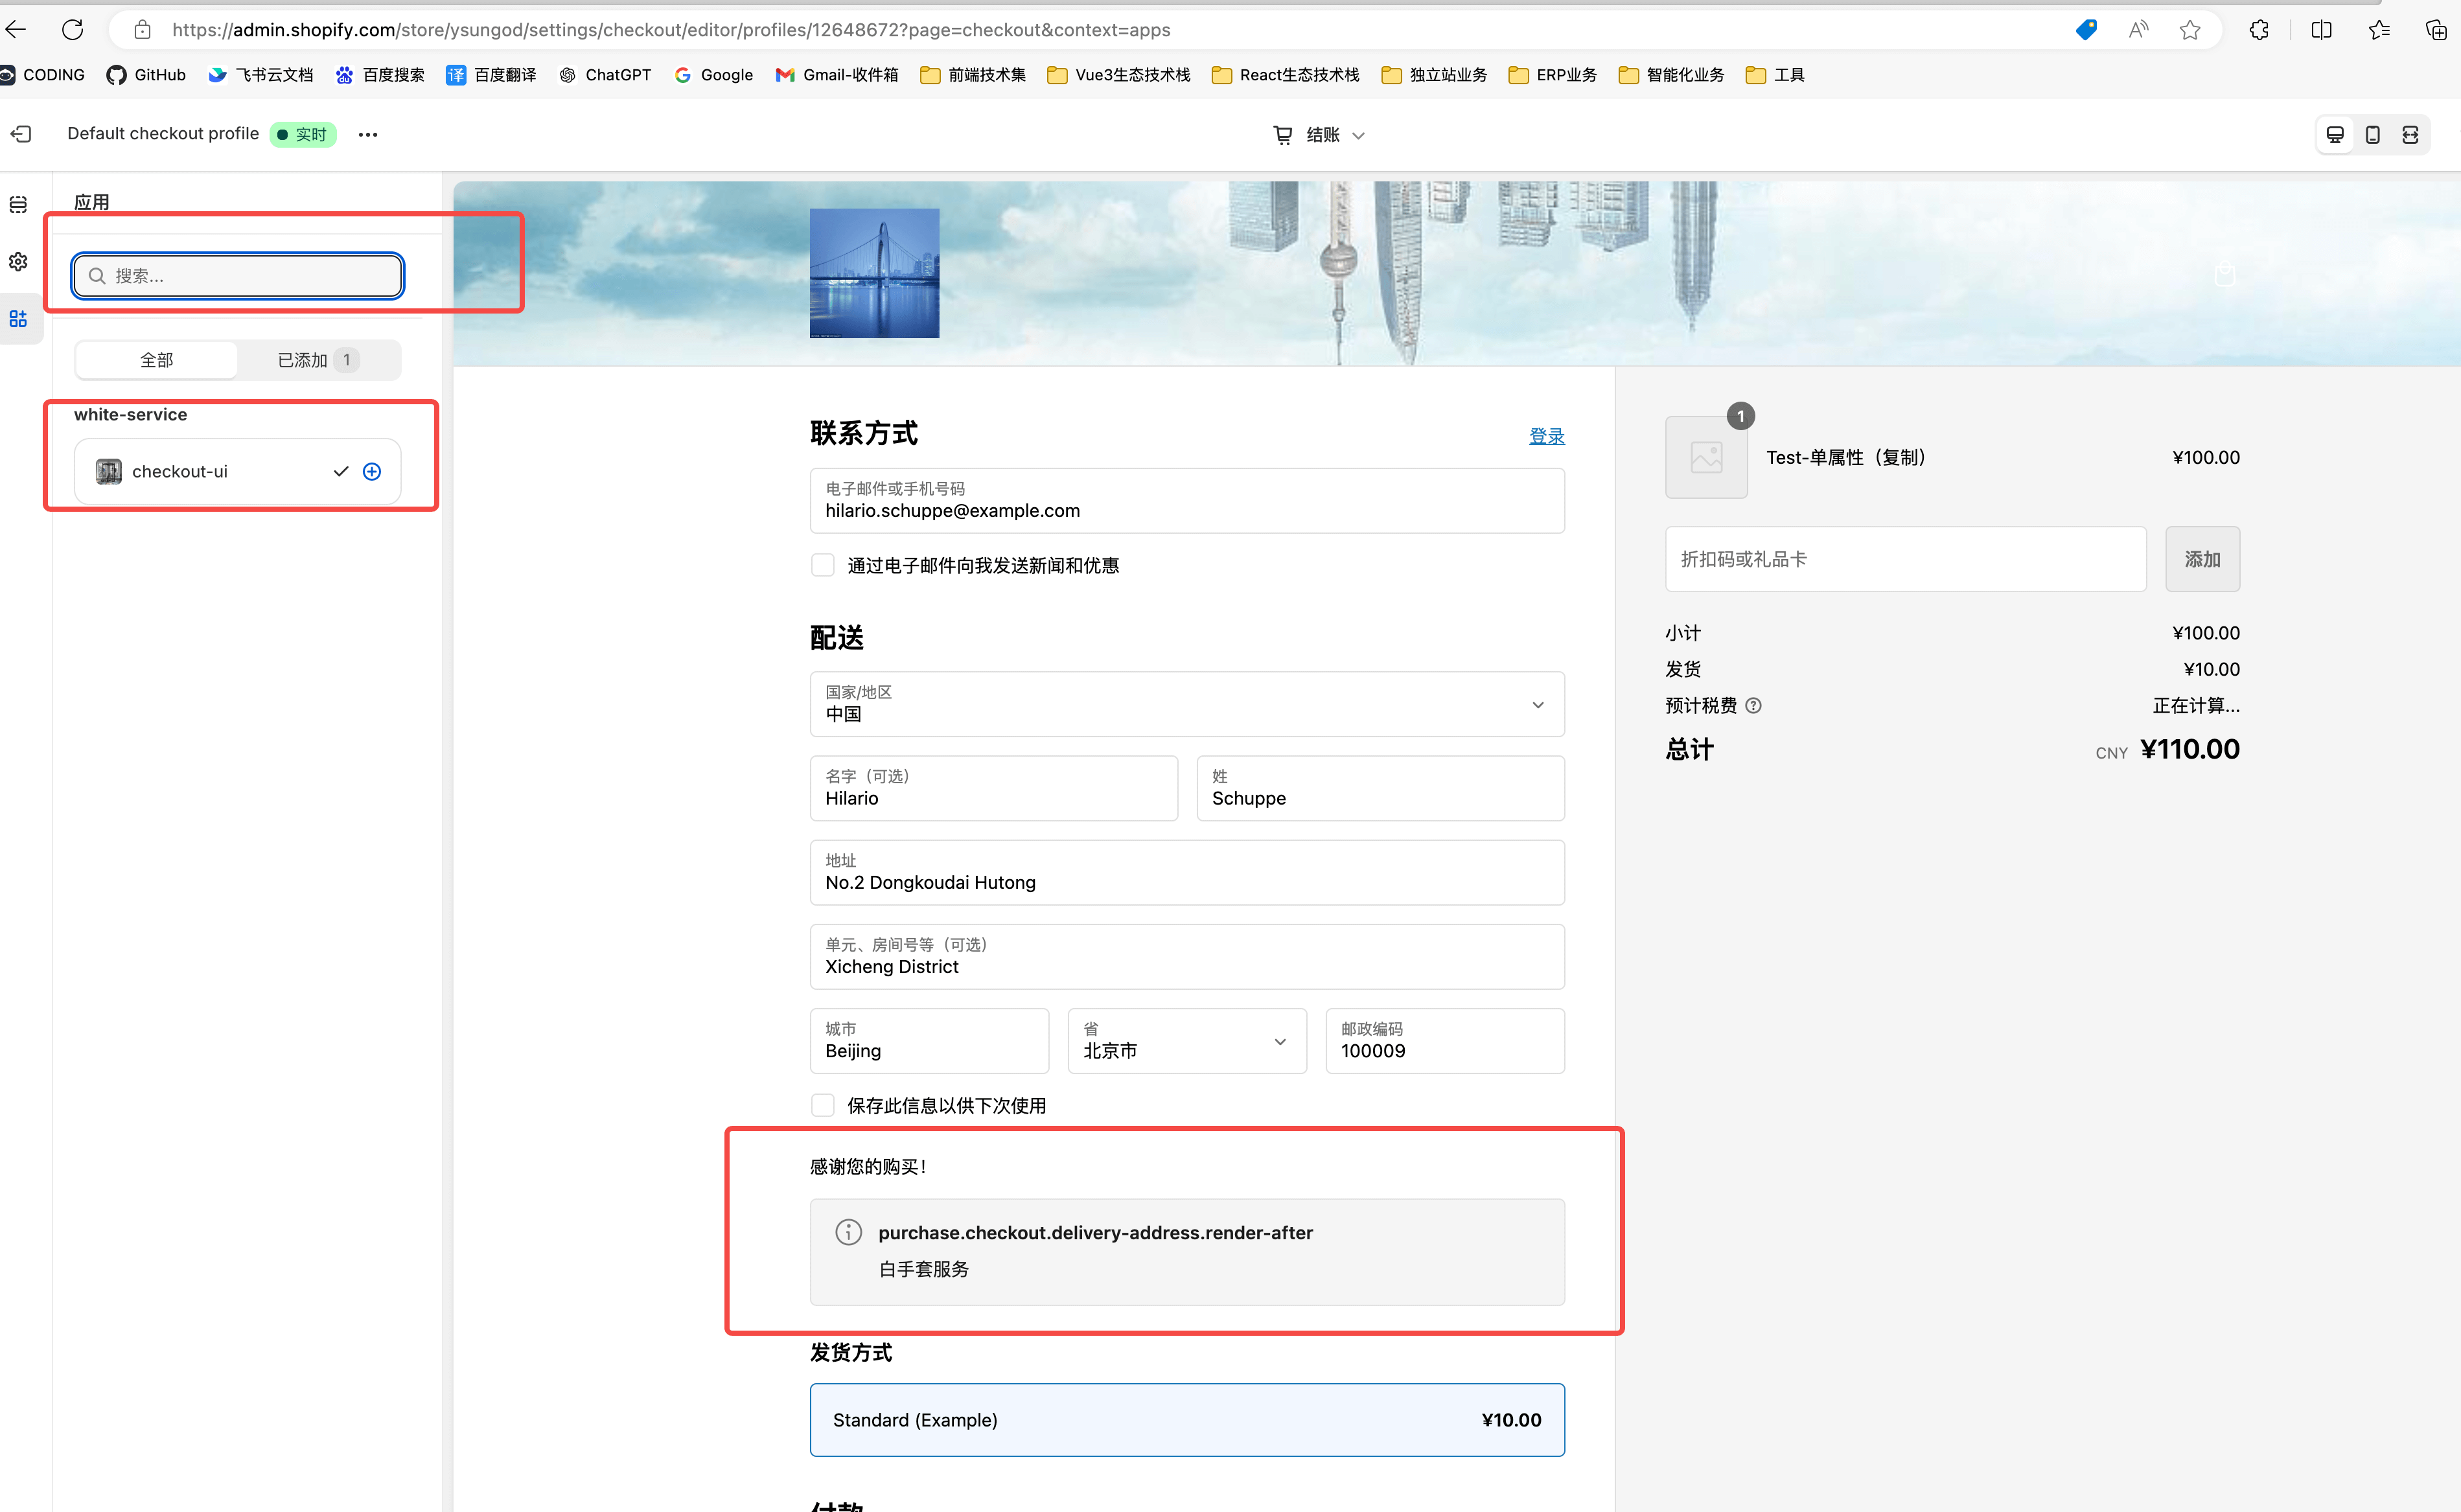This screenshot has width=2461, height=1512.
Task: Open the more actions ellipsis menu
Action: pyautogui.click(x=368, y=135)
